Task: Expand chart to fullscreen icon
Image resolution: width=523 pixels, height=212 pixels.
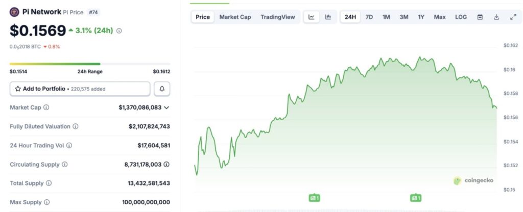Action: (x=513, y=17)
